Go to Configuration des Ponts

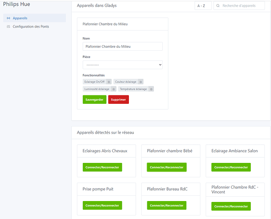click(x=31, y=27)
